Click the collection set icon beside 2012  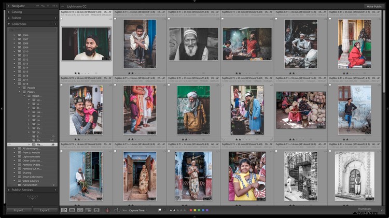point(19,60)
